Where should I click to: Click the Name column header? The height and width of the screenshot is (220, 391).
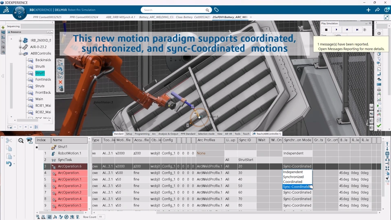pyautogui.click(x=69, y=140)
